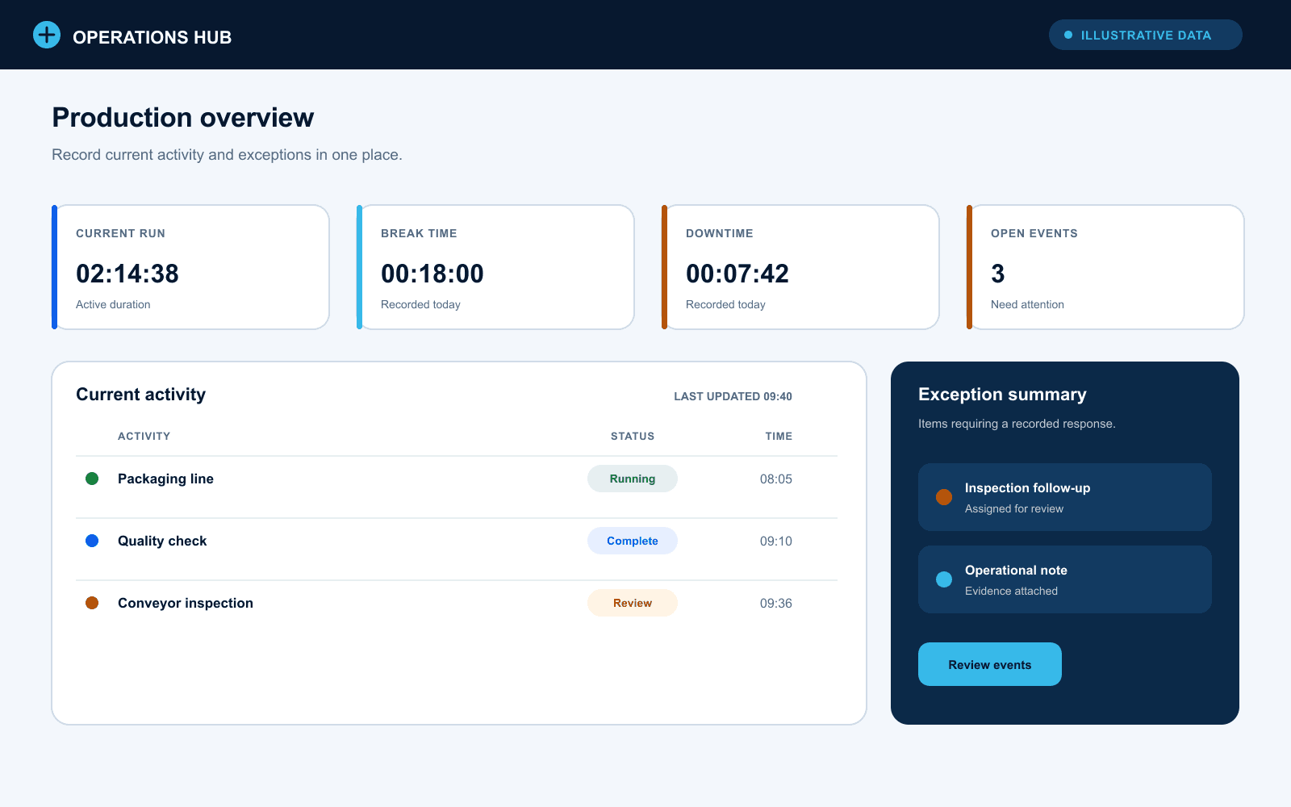
Task: Open the Current Run metric card
Action: [190, 267]
